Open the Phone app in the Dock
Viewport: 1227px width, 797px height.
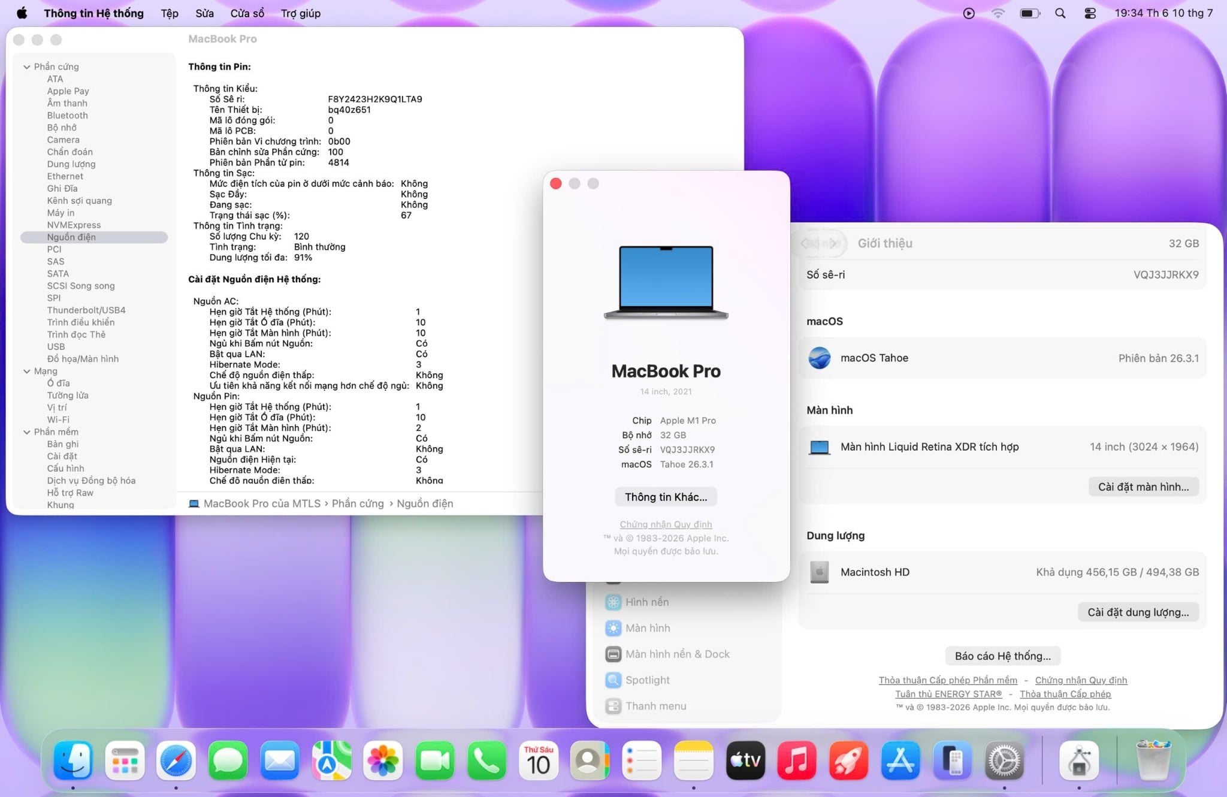pyautogui.click(x=486, y=760)
